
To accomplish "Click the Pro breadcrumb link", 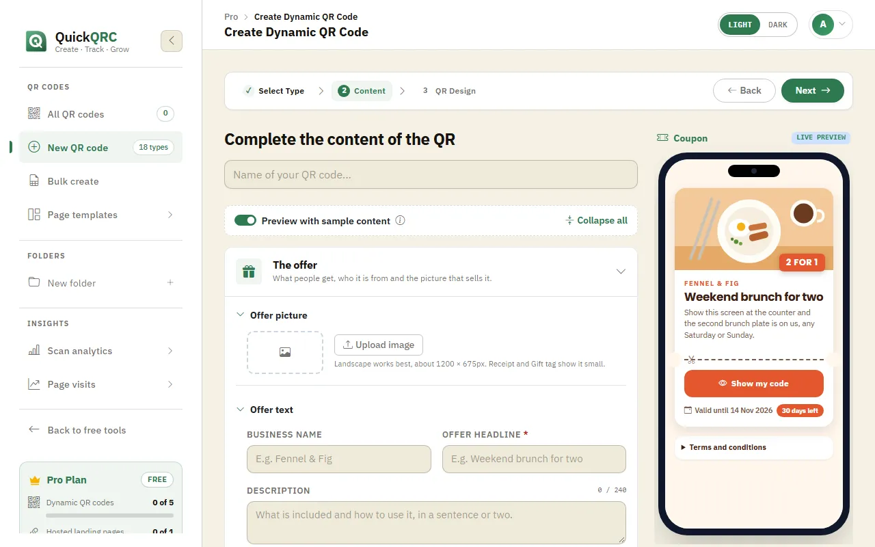I will point(231,16).
